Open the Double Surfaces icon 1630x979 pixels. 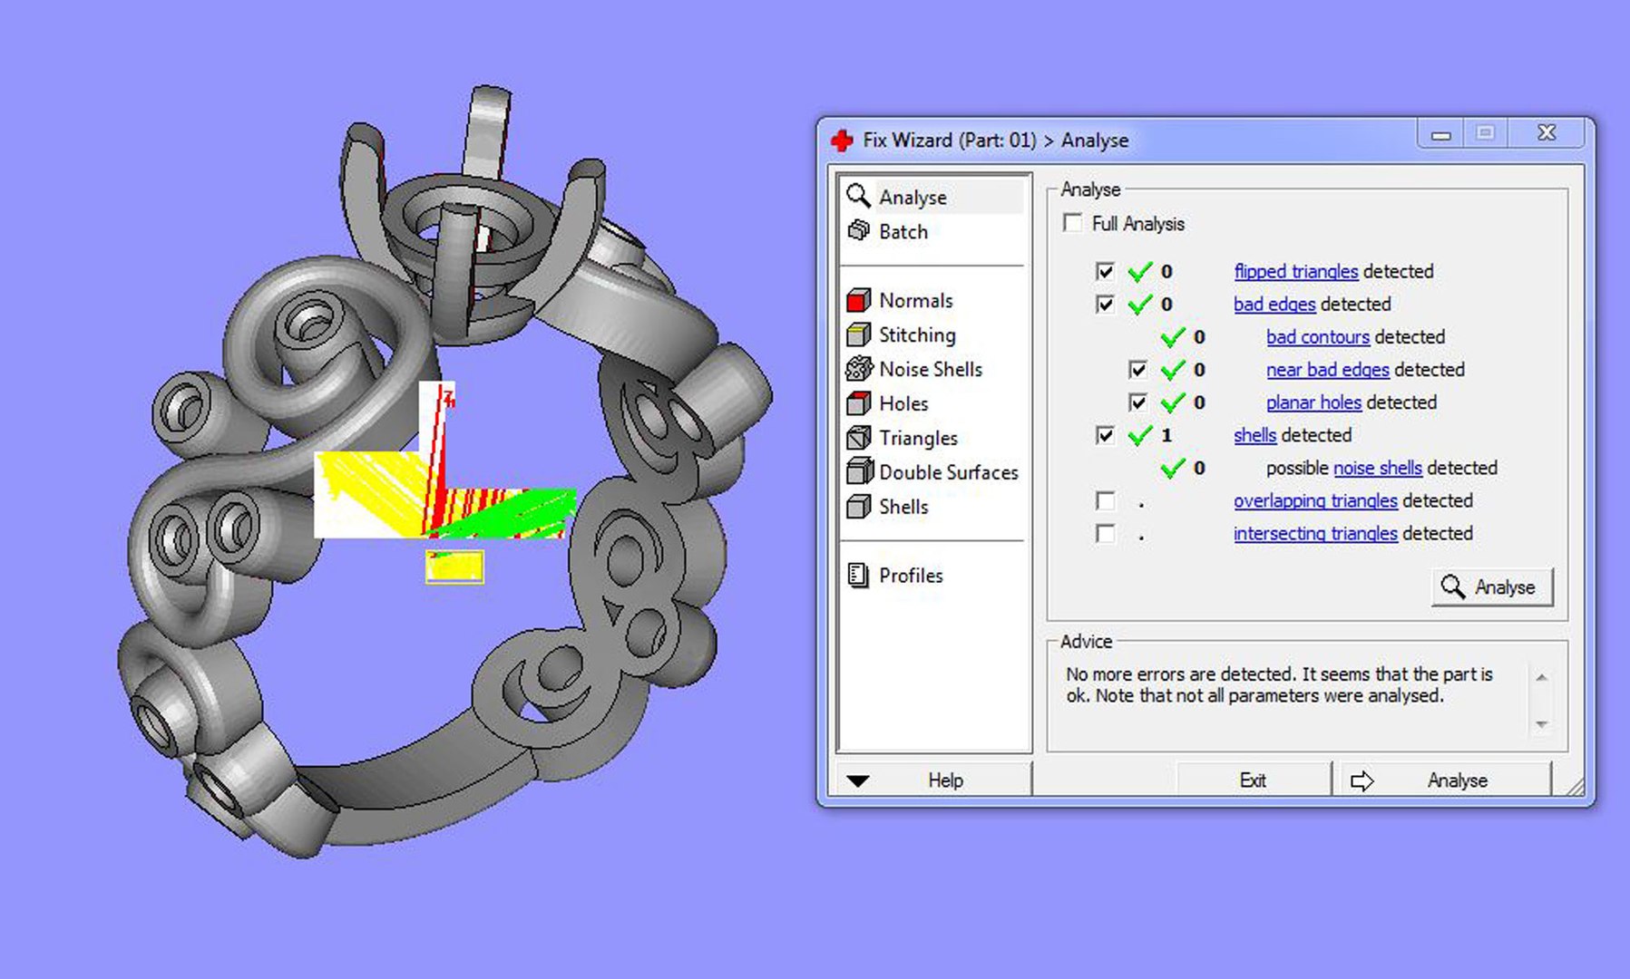tap(858, 471)
